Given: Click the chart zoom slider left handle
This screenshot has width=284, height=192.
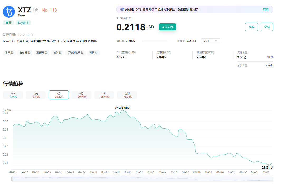Looking at the screenshot, I should pos(12,179).
